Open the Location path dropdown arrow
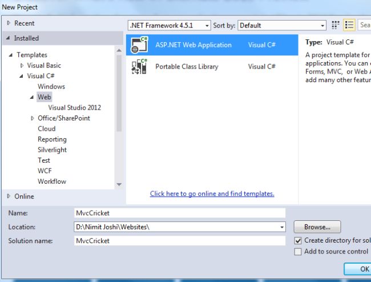Screen dimensions: 371x282 click(282, 227)
